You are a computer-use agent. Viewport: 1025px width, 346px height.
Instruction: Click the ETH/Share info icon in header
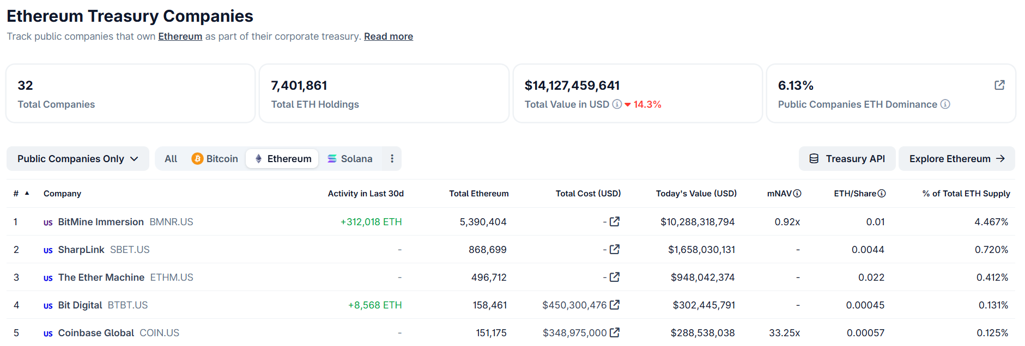click(x=882, y=193)
